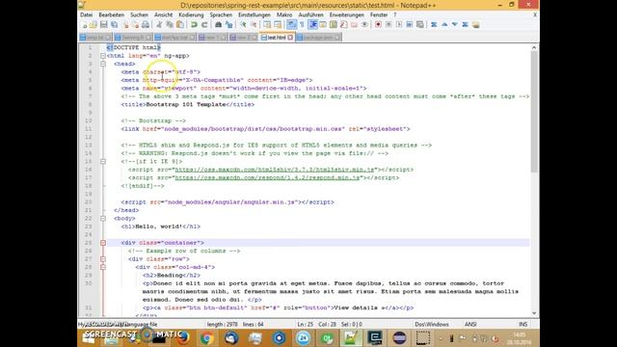This screenshot has width=617, height=347.
Task: Collapse the html fold marker on line 2
Action: click(x=103, y=56)
